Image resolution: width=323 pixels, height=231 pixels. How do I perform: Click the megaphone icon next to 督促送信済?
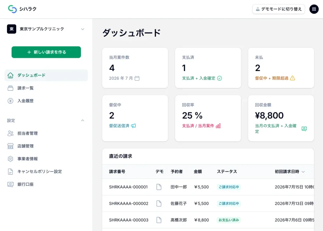(x=134, y=126)
